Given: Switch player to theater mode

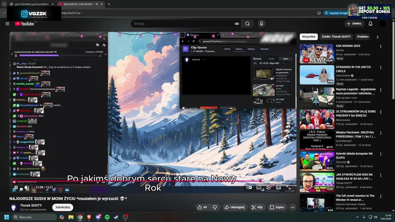Looking at the screenshot, I should click(x=278, y=187).
